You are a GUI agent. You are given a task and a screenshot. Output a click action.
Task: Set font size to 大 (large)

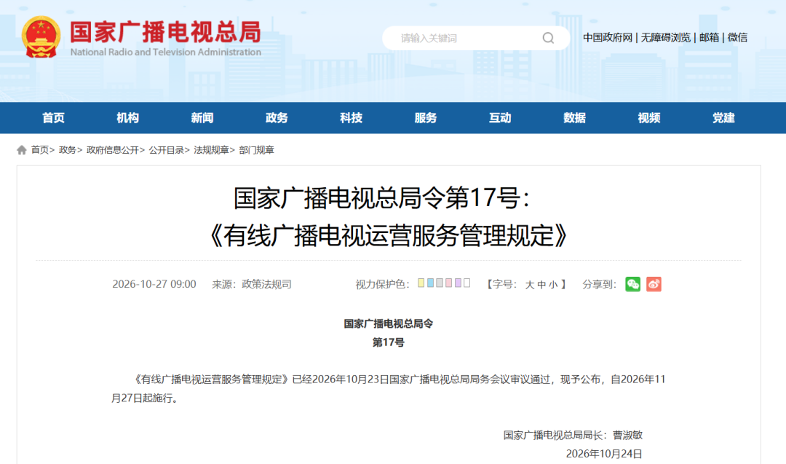[530, 285]
